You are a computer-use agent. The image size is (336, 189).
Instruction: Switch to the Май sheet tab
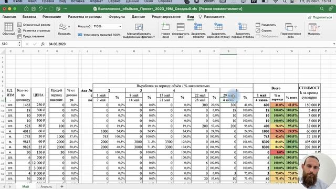coord(26,187)
